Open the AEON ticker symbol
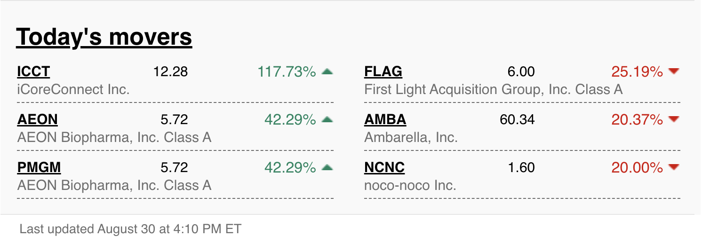This screenshot has height=252, width=702. pos(37,119)
